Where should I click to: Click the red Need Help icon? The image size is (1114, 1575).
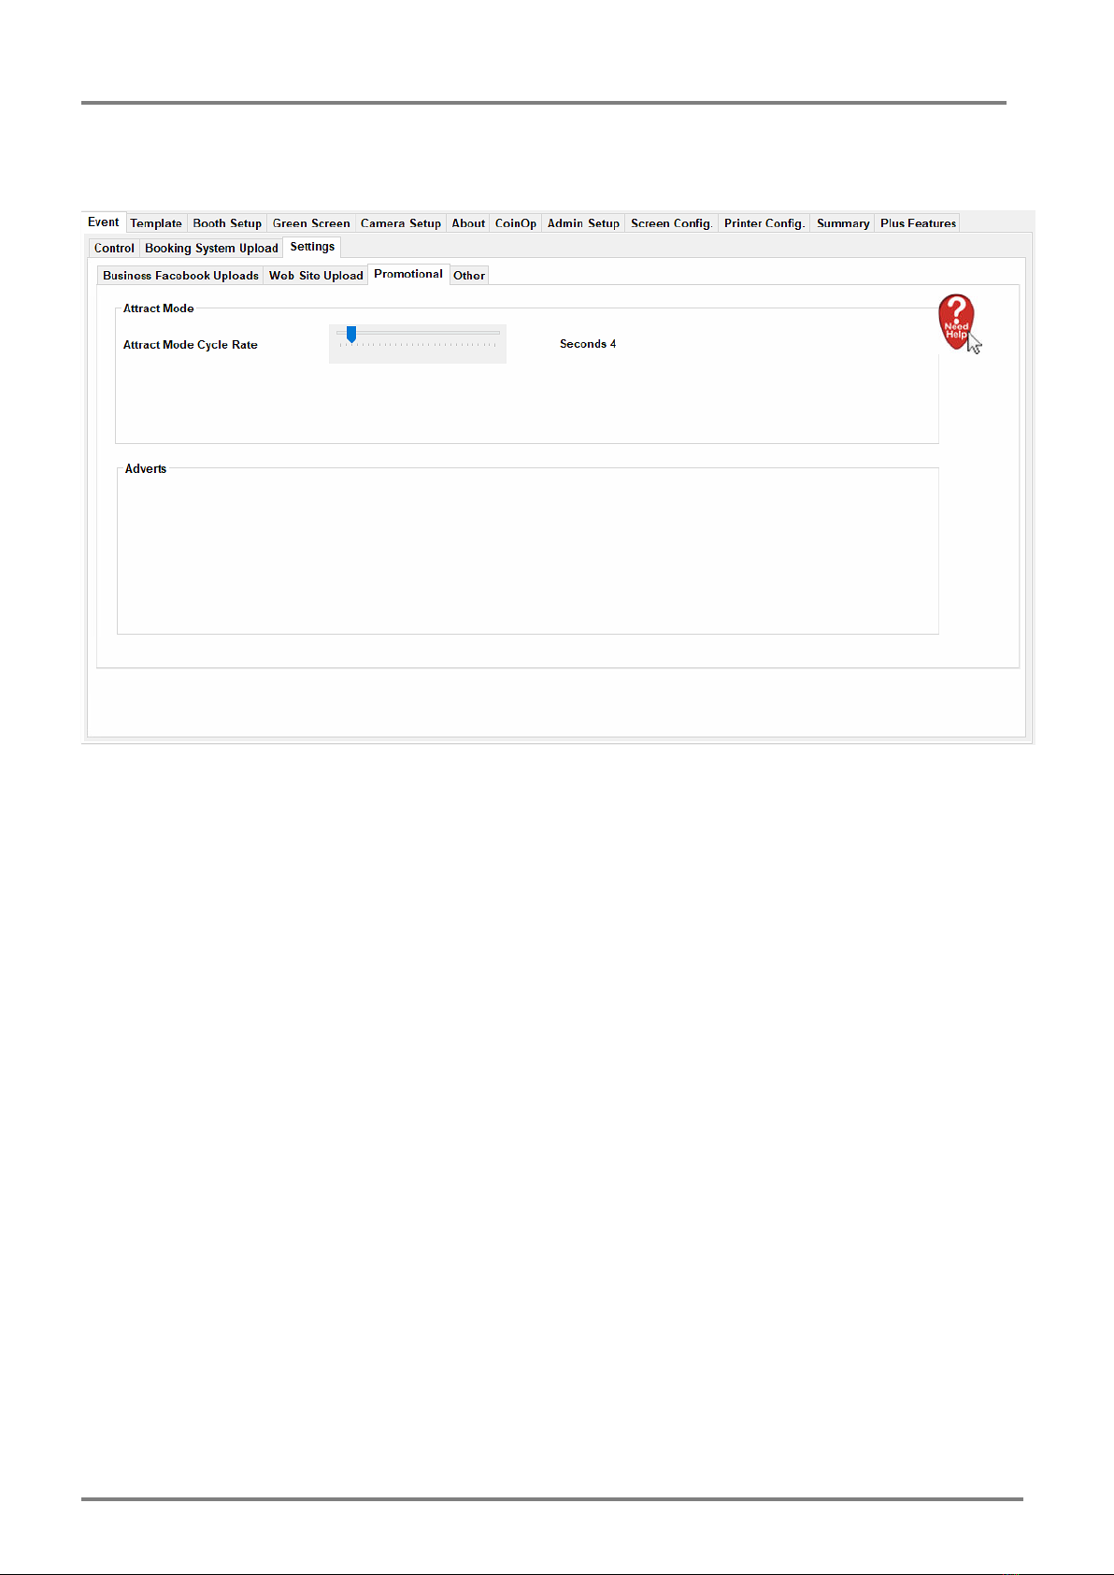[x=956, y=322]
